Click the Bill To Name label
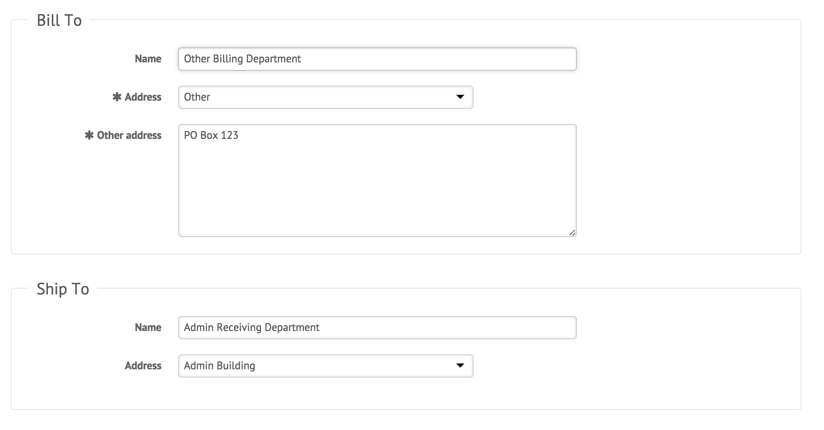The width and height of the screenshot is (824, 430). tap(148, 59)
